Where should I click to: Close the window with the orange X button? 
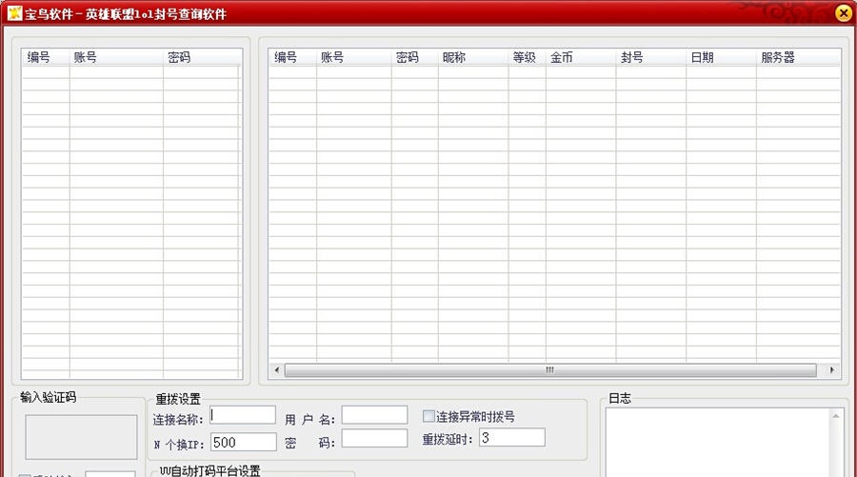point(844,12)
